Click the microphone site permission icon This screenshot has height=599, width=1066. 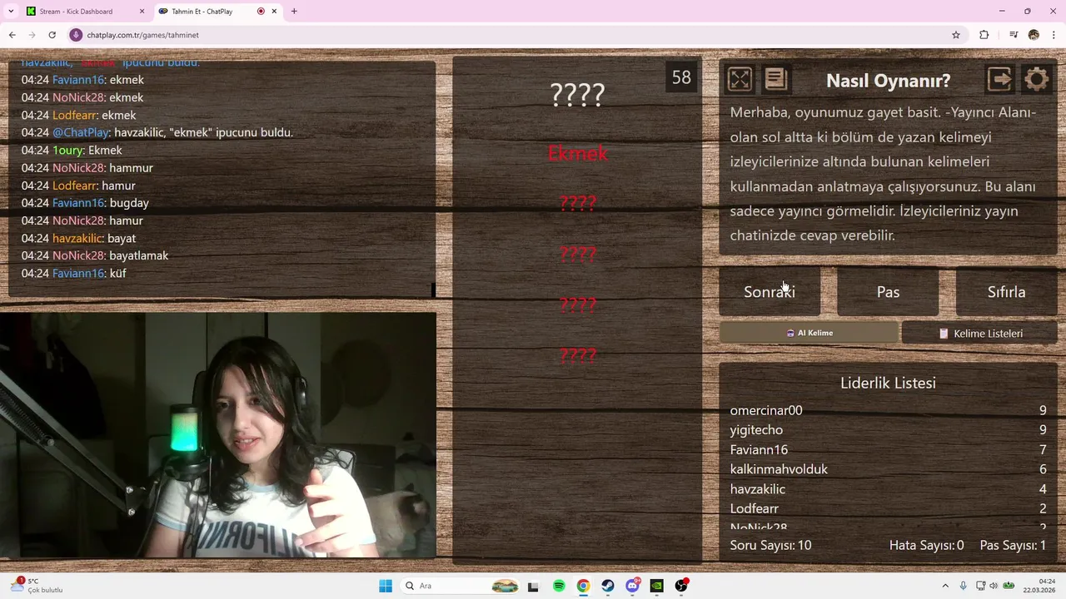pos(77,35)
